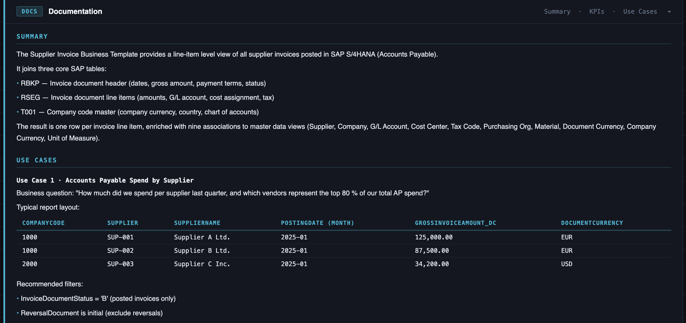Click the USE CASES section header
This screenshot has height=323, width=686.
(x=36, y=160)
